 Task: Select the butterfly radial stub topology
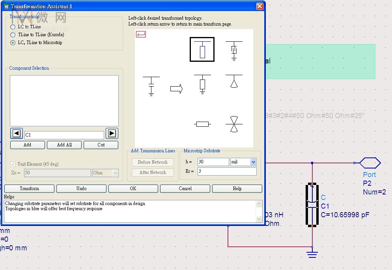(234, 124)
